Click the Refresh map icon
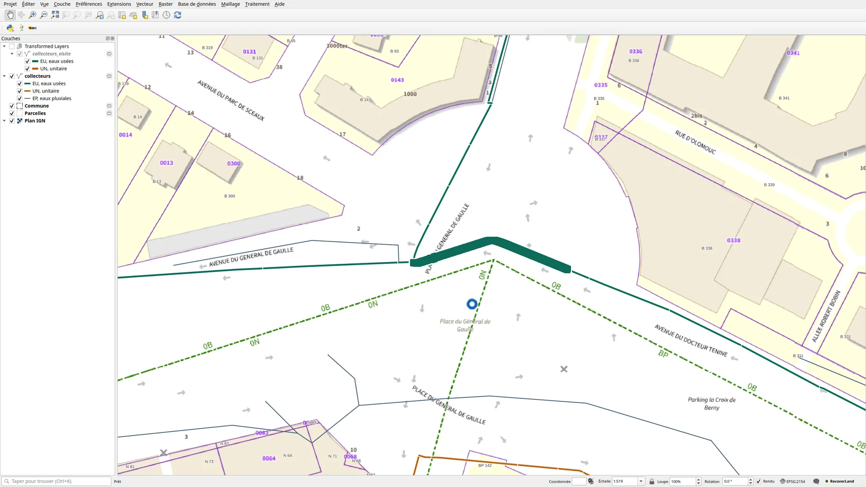This screenshot has height=487, width=866. coord(178,15)
